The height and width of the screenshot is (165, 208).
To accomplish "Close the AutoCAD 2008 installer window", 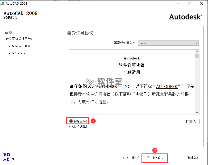I will pos(202,4).
